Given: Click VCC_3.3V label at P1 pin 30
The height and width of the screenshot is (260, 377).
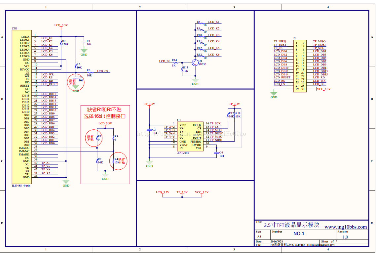Looking at the screenshot, I should pos(323,89).
